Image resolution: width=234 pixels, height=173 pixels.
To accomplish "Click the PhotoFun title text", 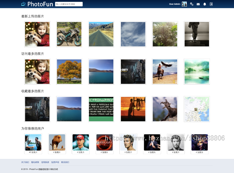I will tap(40, 4).
